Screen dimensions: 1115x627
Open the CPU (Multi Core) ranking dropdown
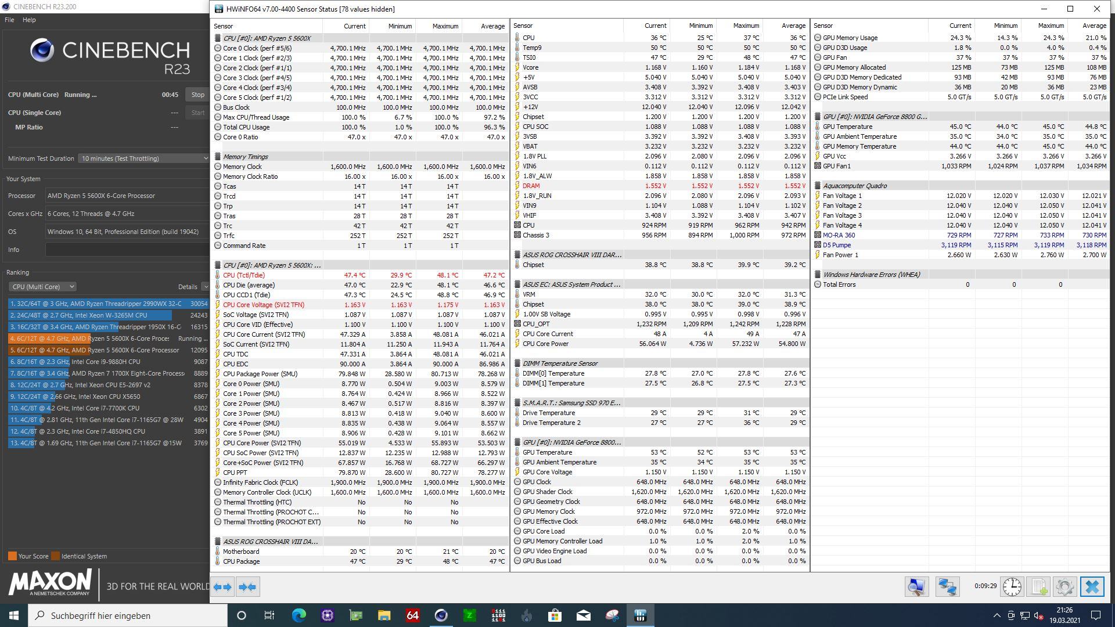(42, 287)
